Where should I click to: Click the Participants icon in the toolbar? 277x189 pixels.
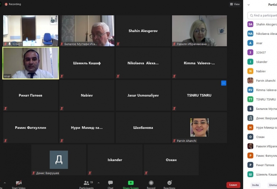pyautogui.click(x=86, y=183)
